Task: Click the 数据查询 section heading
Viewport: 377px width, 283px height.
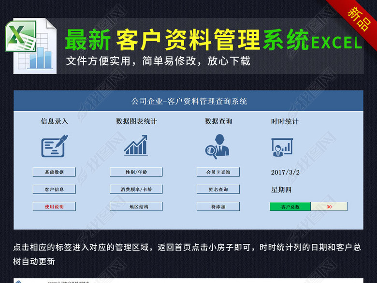Action: pos(218,121)
